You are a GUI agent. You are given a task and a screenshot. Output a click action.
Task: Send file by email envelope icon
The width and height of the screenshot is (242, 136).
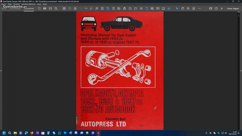50,8
